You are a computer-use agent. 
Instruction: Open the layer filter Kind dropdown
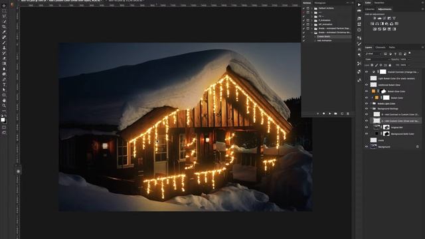pyautogui.click(x=373, y=54)
